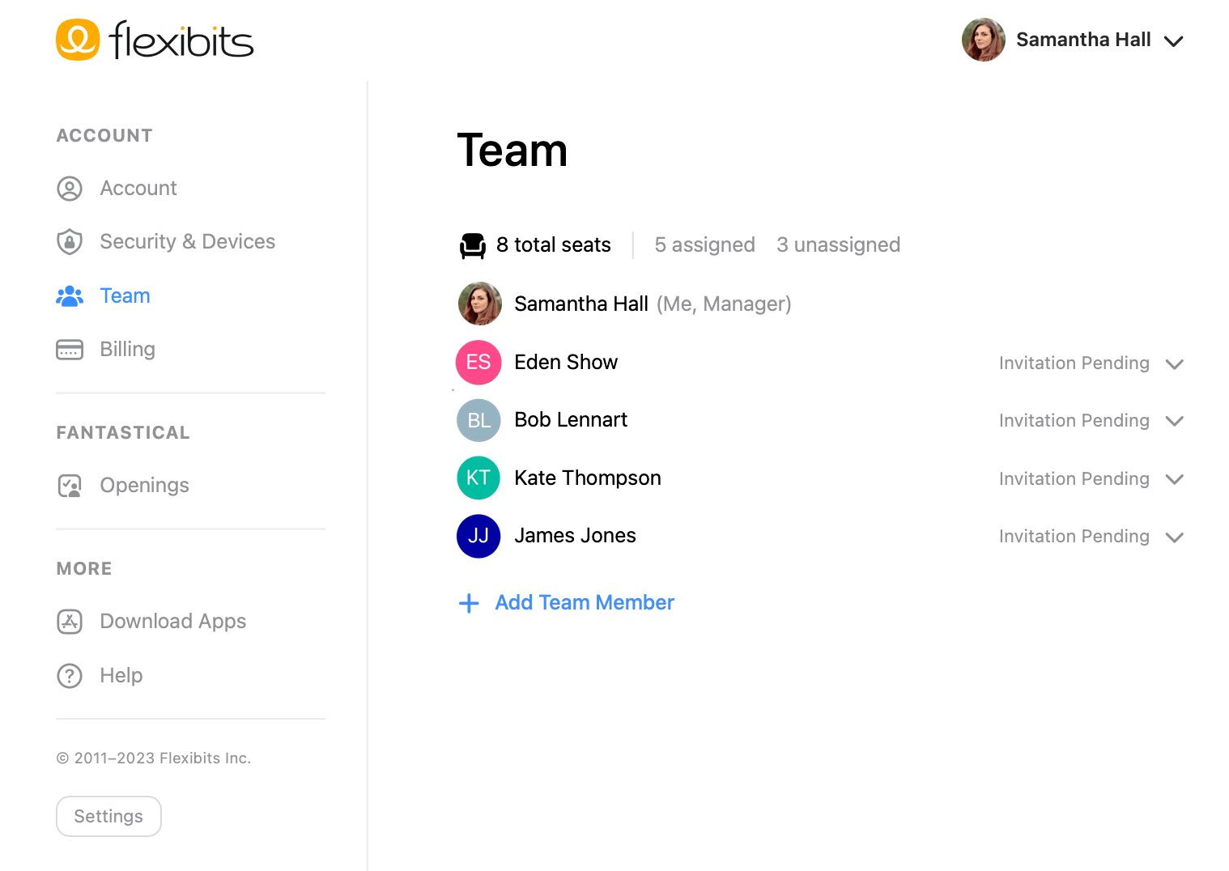Open the Help page
The width and height of the screenshot is (1229, 871).
[121, 676]
